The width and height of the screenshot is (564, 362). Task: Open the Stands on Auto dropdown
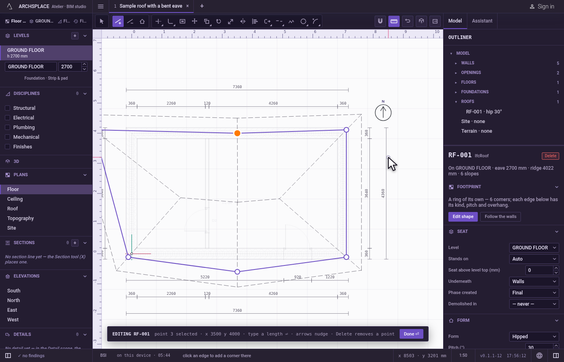pos(534,259)
